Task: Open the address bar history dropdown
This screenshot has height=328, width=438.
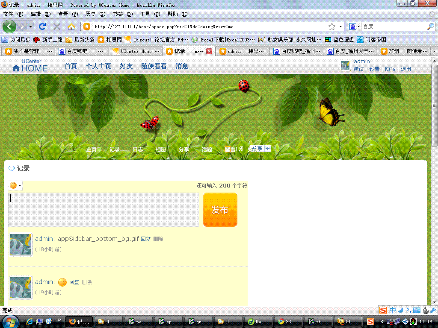Action: [340, 26]
